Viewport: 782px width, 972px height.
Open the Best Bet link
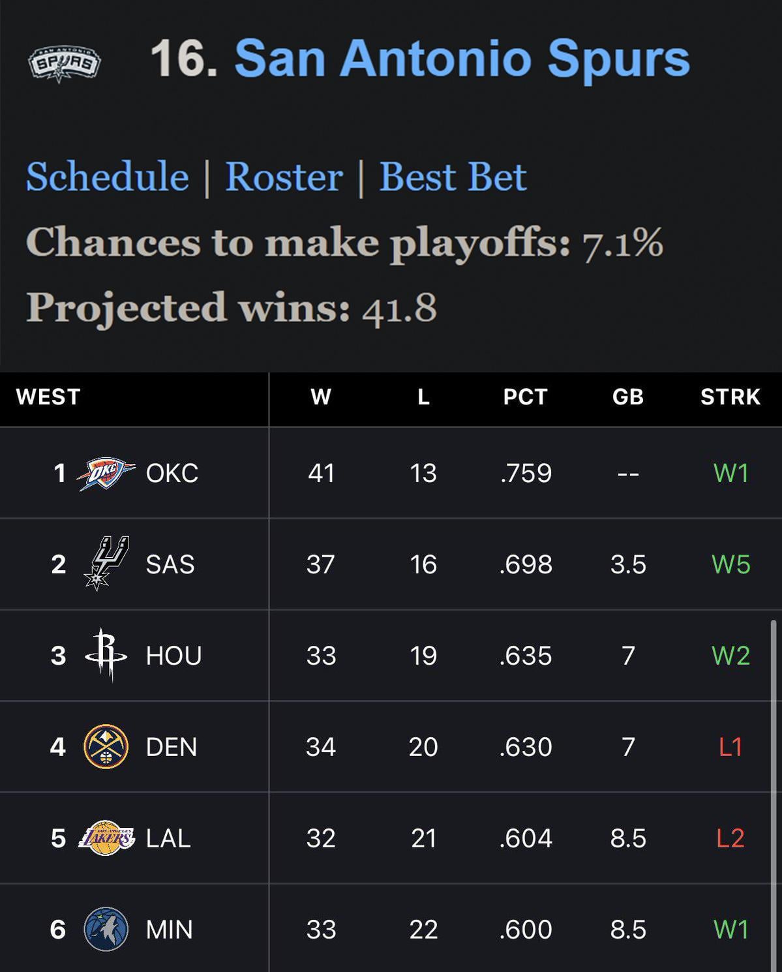pyautogui.click(x=453, y=177)
